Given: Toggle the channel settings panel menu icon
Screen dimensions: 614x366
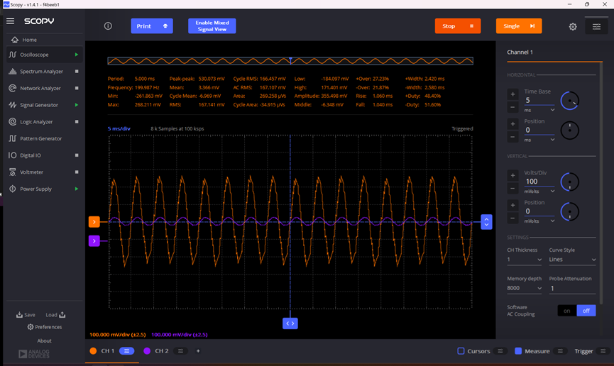Looking at the screenshot, I should 596,27.
